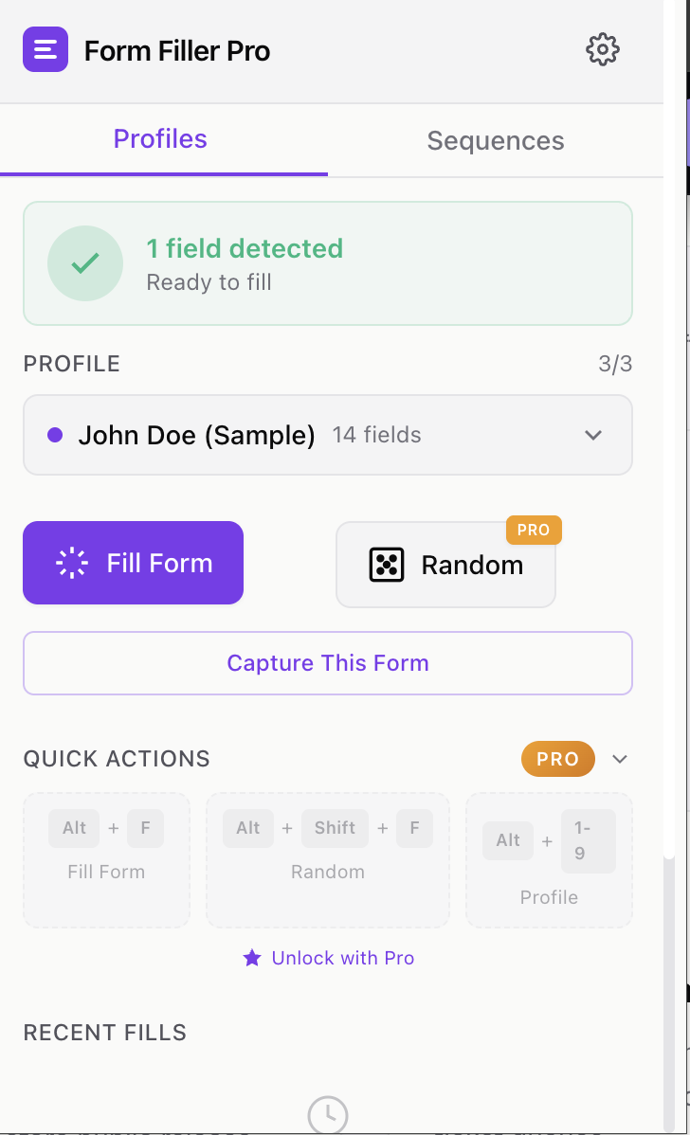Click the green checkmark detection icon
Screen dimensions: 690x1135
pyautogui.click(x=84, y=262)
